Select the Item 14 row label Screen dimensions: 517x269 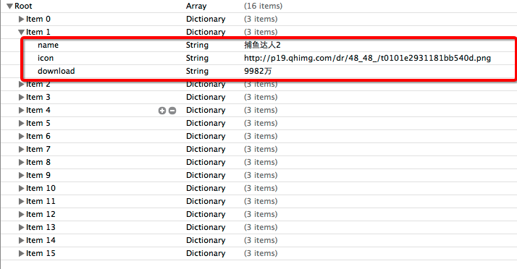[x=41, y=240]
